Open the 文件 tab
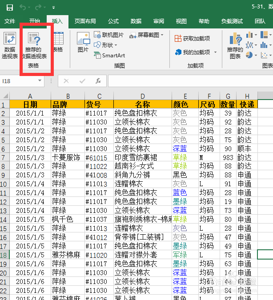 click(x=10, y=21)
